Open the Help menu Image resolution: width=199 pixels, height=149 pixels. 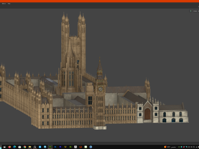pos(9,4)
